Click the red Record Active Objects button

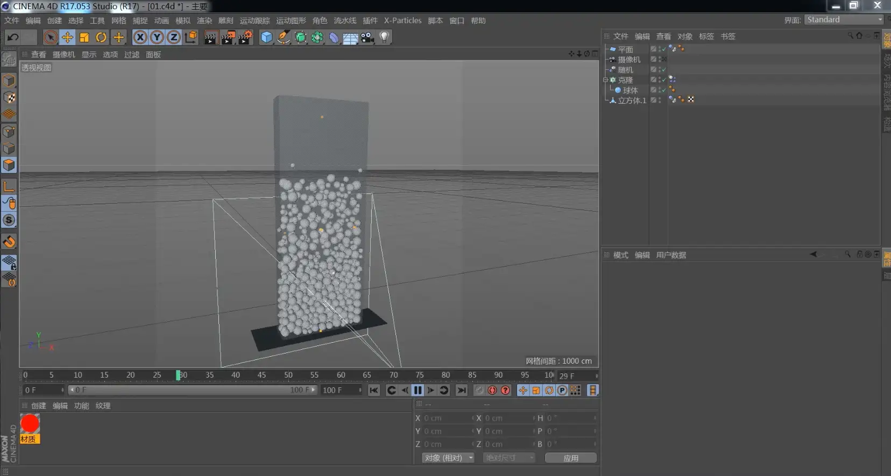[x=492, y=390]
